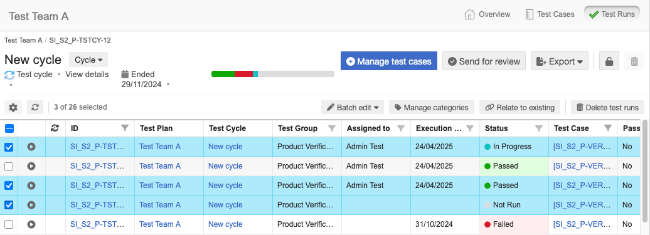Click gray segment of progress bar
Viewport: 650px width, 235px height.
(296, 74)
